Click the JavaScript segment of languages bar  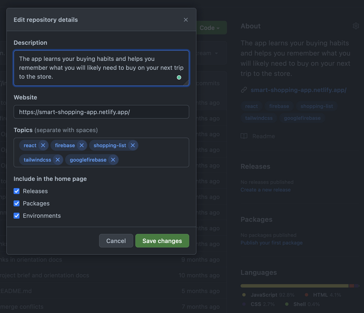point(294,286)
